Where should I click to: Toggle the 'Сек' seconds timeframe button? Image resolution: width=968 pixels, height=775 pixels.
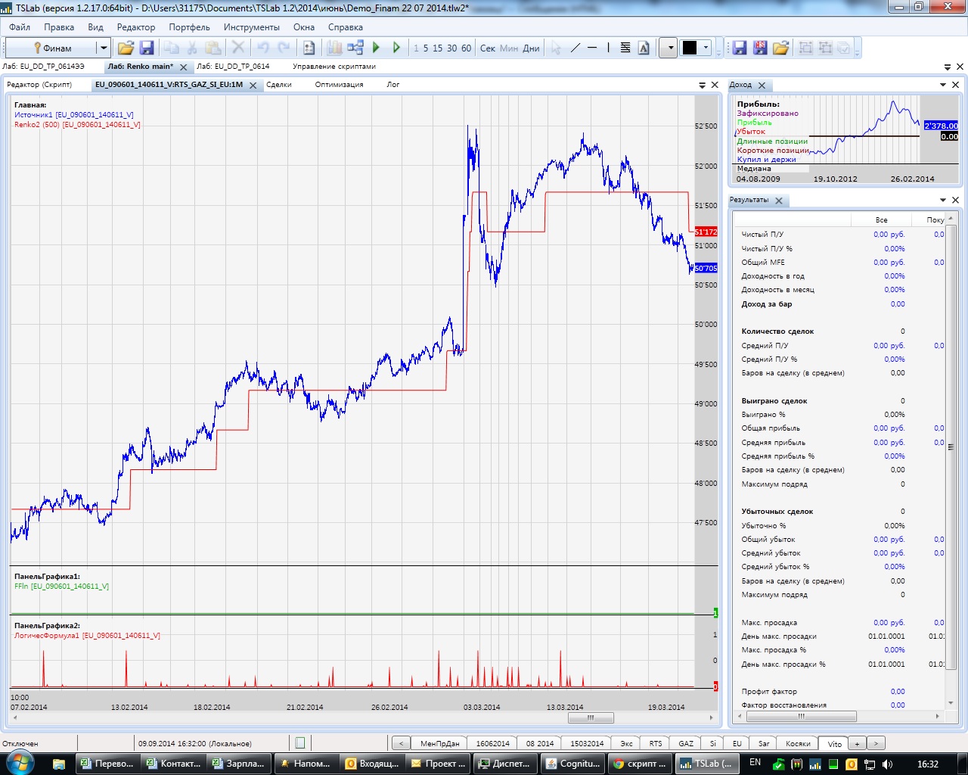pos(487,48)
